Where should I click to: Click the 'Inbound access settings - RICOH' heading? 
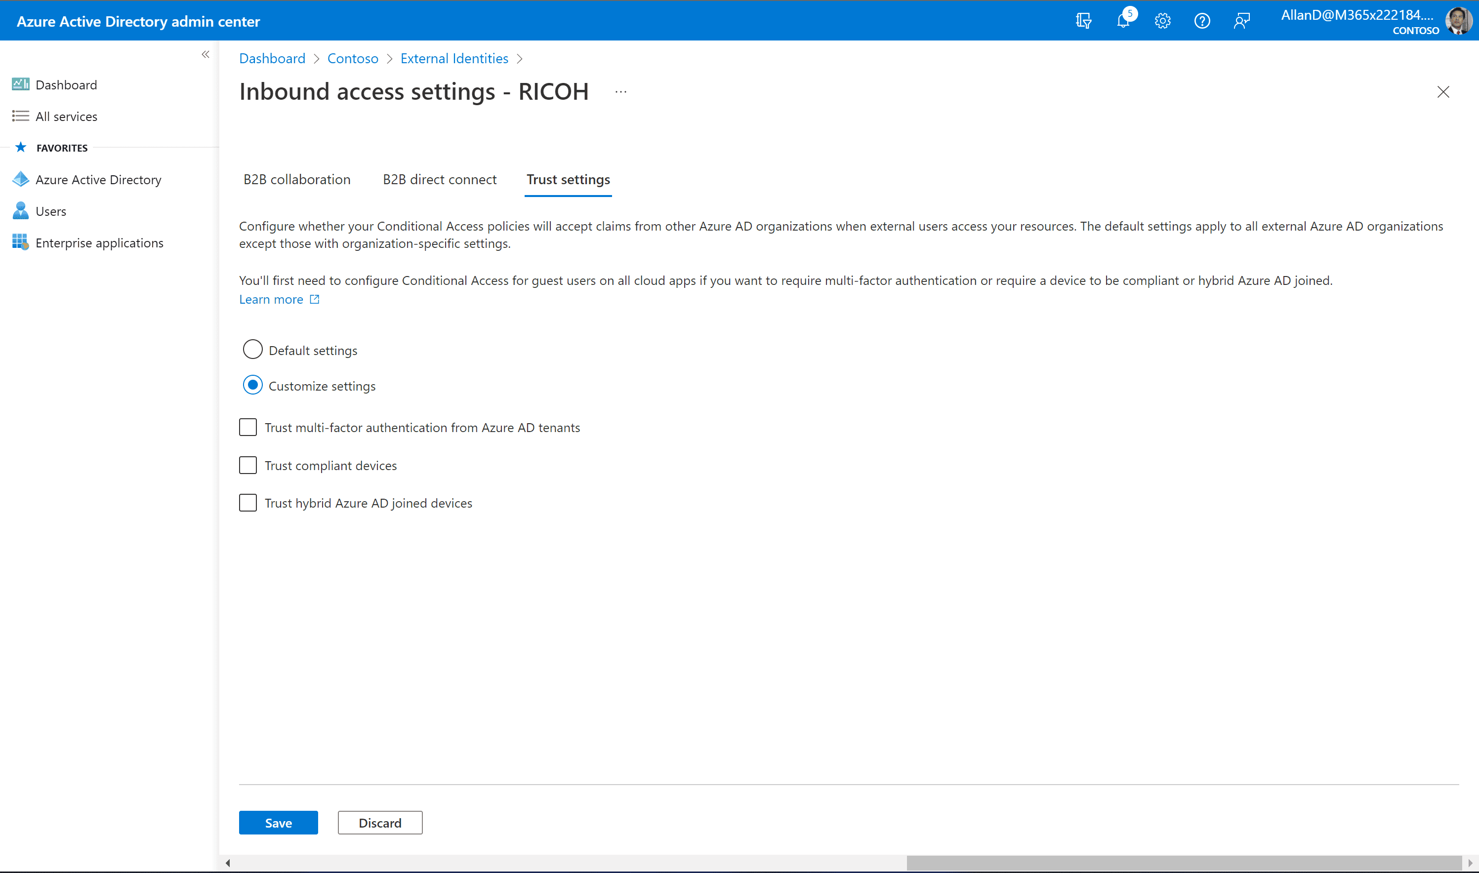click(x=414, y=91)
